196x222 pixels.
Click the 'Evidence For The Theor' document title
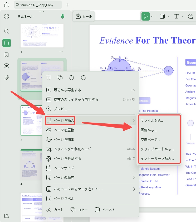[148, 41]
